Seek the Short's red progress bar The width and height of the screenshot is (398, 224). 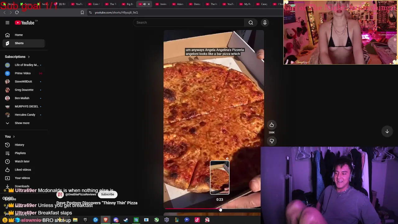[212, 208]
